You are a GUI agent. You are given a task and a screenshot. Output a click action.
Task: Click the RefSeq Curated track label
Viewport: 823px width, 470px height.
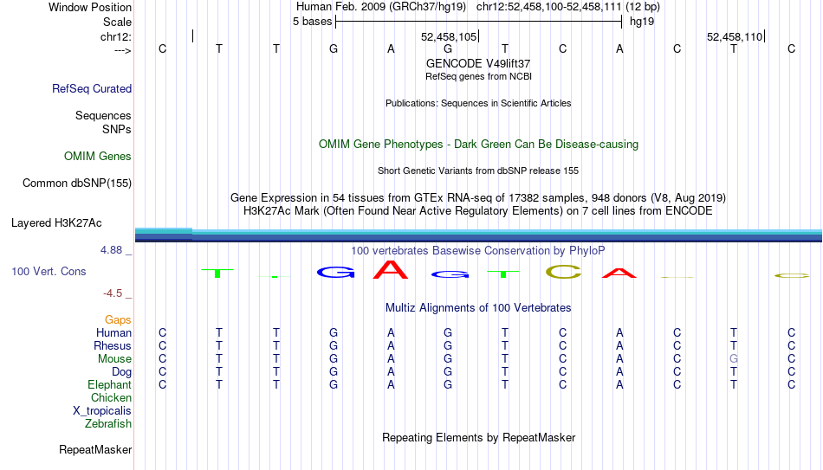[92, 88]
